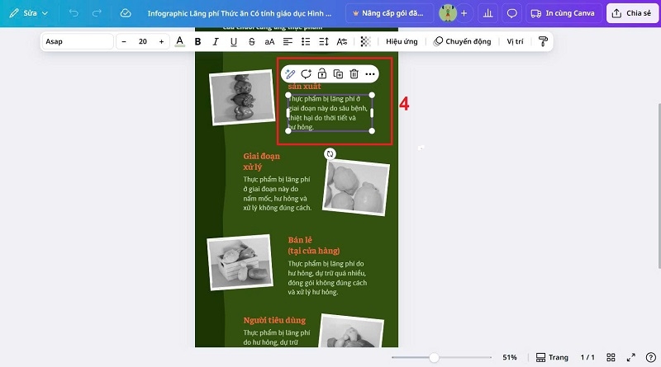The width and height of the screenshot is (661, 367).
Task: Open more options three-dot menu
Action: [x=370, y=74]
